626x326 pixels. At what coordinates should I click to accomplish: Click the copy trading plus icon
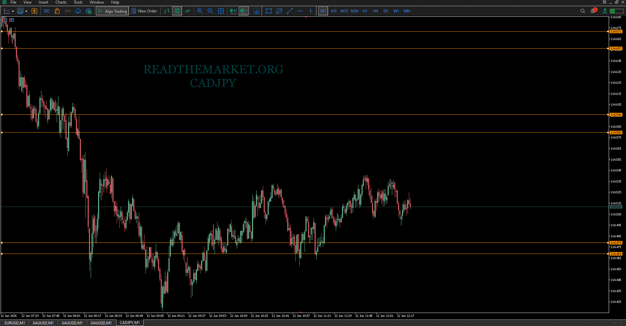[x=88, y=11]
